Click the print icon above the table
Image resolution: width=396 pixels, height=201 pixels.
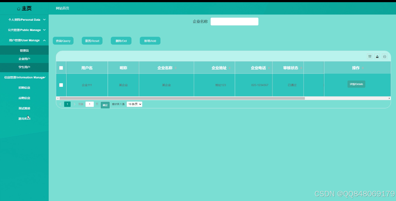385,57
